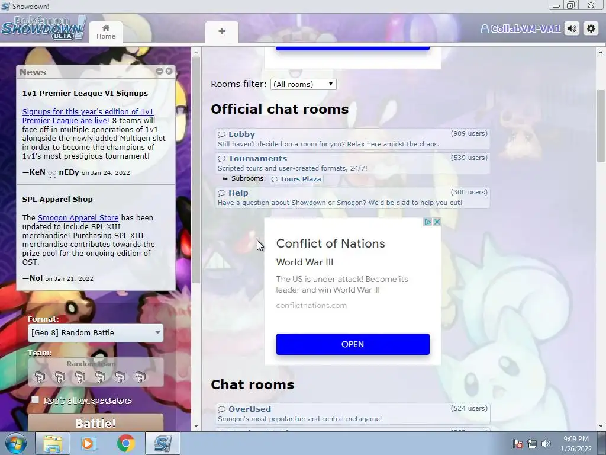Click the left panel scrollbar up arrow
The image size is (606, 455).
196,52
